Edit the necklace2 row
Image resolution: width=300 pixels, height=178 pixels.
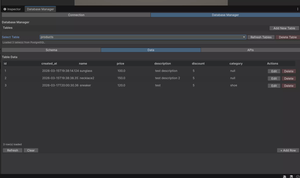[x=274, y=78]
